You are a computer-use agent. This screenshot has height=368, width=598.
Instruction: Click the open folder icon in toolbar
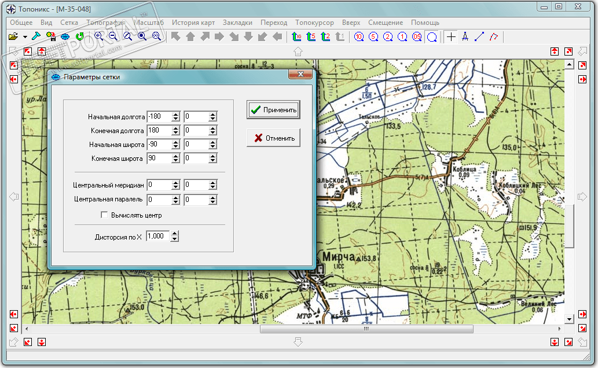(13, 36)
